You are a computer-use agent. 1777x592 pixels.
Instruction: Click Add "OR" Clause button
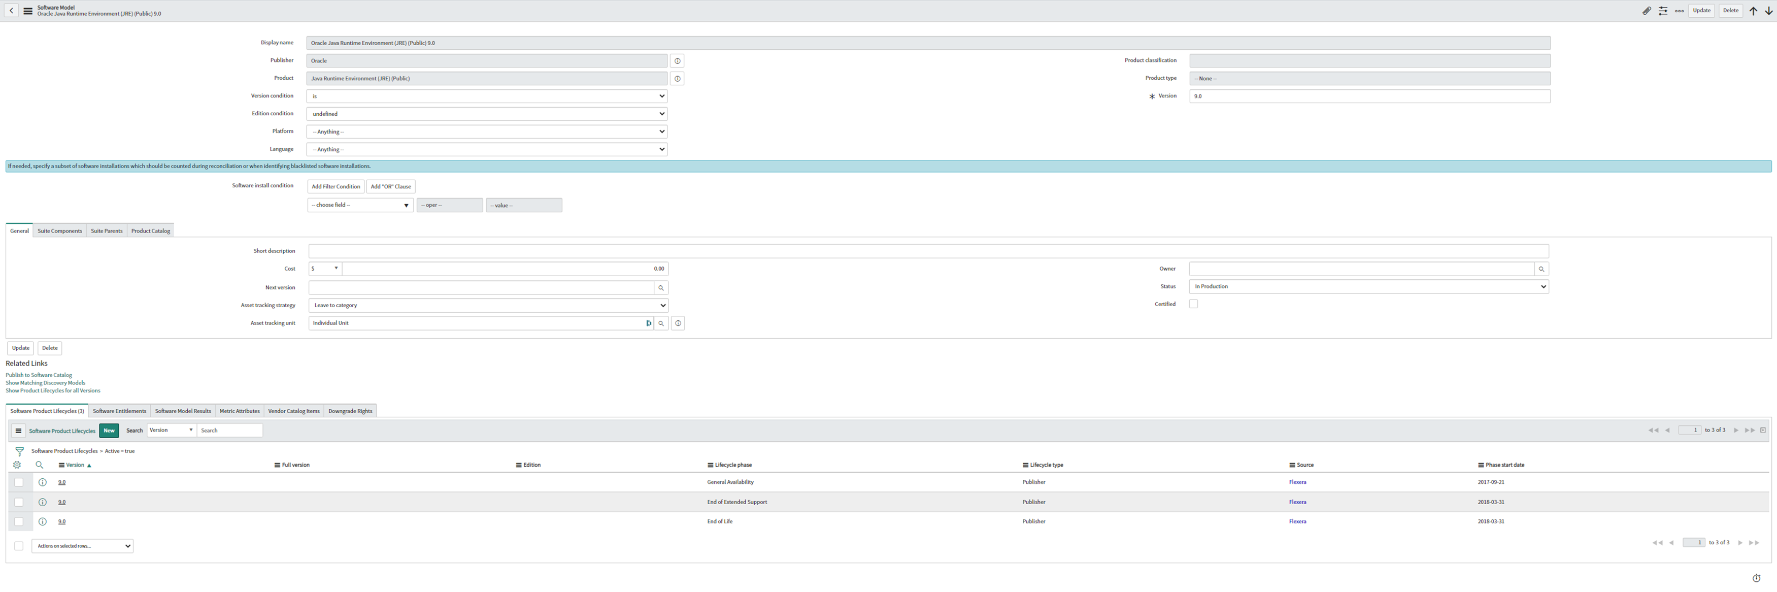coord(390,186)
